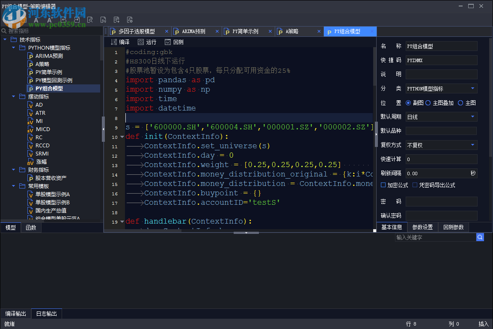Click the redo arrow icon in toolbar
Screen dimensions: 493x329
[x=77, y=20]
